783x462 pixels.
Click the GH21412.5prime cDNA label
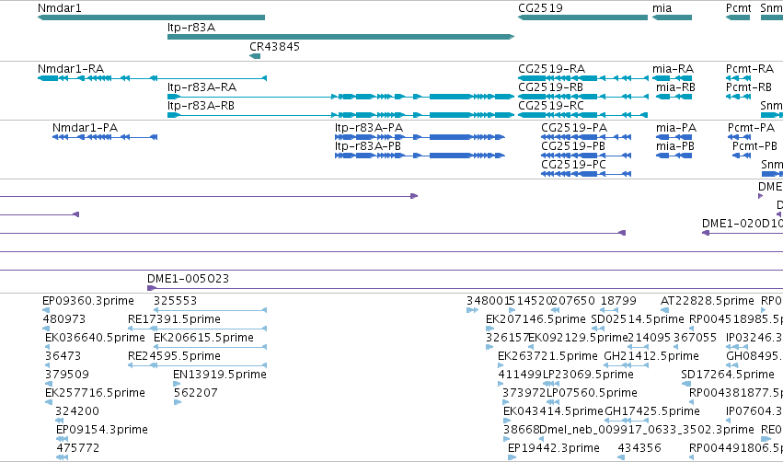651,355
